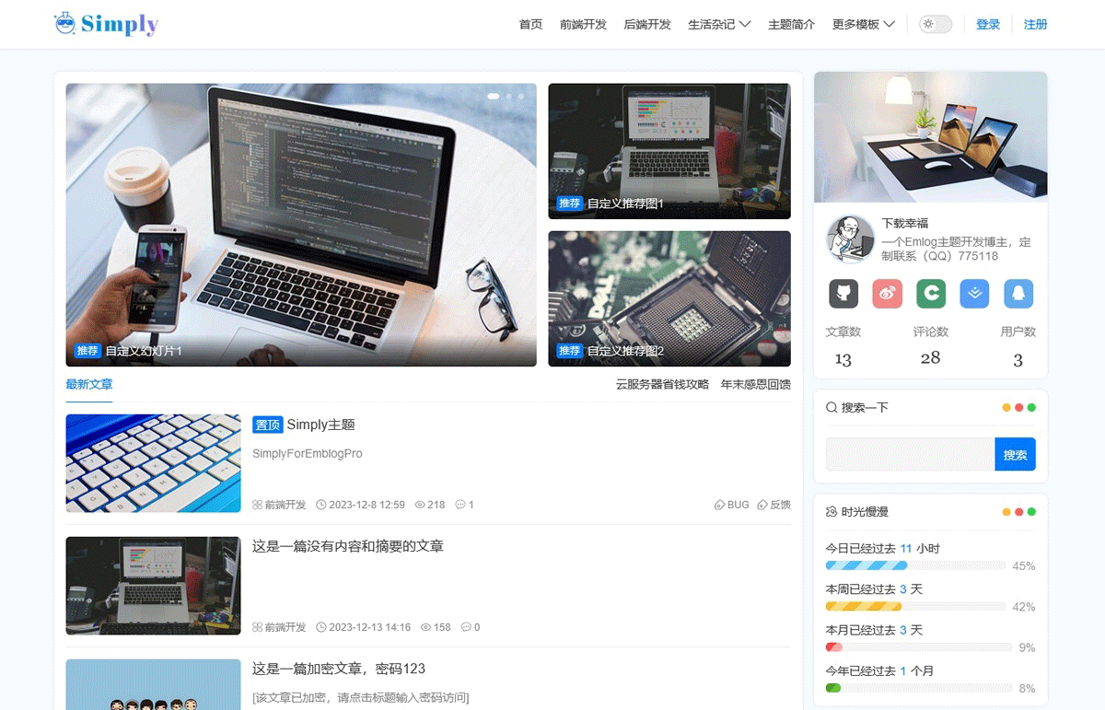1105x710 pixels.
Task: Click the 时光慢慢 clock icon
Action: 832,511
